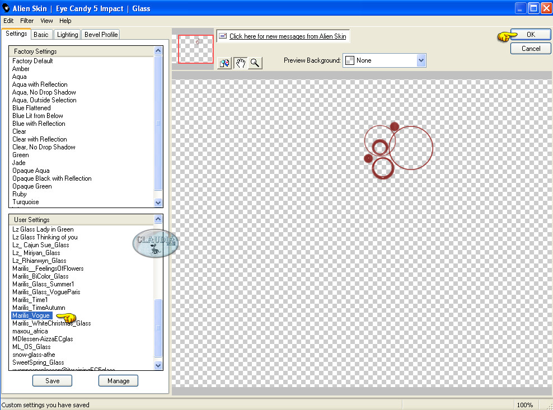Switch to the Lighting tab
This screenshot has height=410, width=553.
click(x=67, y=35)
